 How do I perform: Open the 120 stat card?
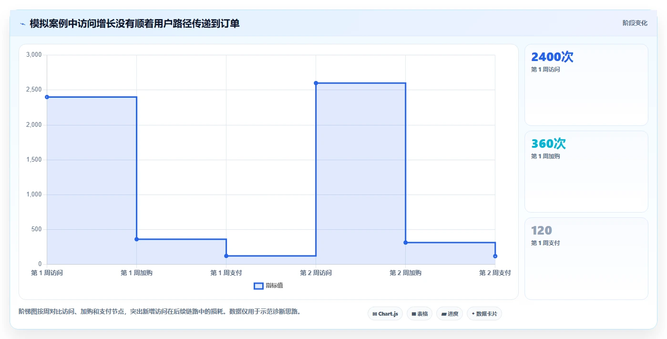[x=586, y=258]
